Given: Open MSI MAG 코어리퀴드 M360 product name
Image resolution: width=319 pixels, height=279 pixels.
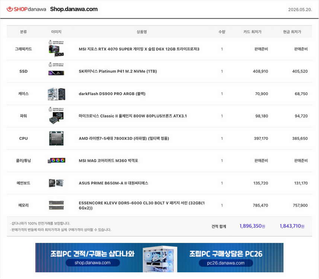Looking at the screenshot, I should [x=108, y=161].
